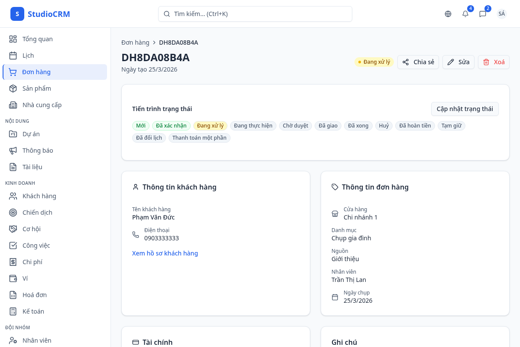Select the Chờ duyệt status chip
The height and width of the screenshot is (347, 520).
296,126
